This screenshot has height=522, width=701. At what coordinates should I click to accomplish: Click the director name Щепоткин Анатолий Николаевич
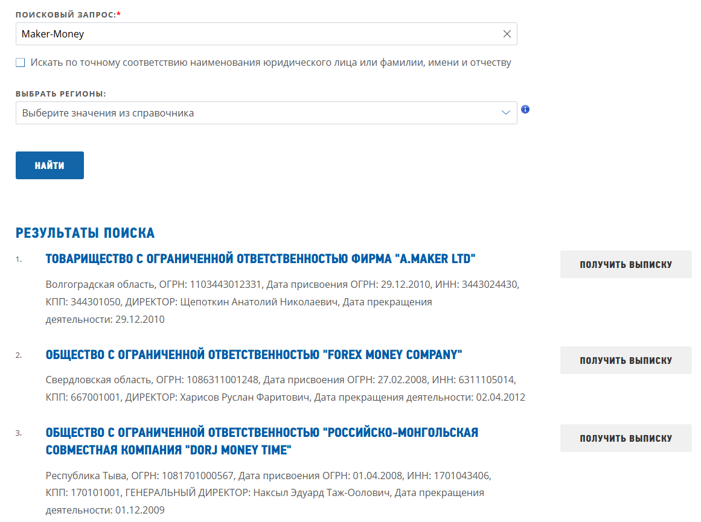[x=259, y=302]
